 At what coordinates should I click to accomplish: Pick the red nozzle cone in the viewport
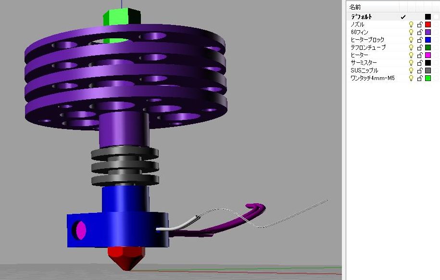click(x=126, y=258)
